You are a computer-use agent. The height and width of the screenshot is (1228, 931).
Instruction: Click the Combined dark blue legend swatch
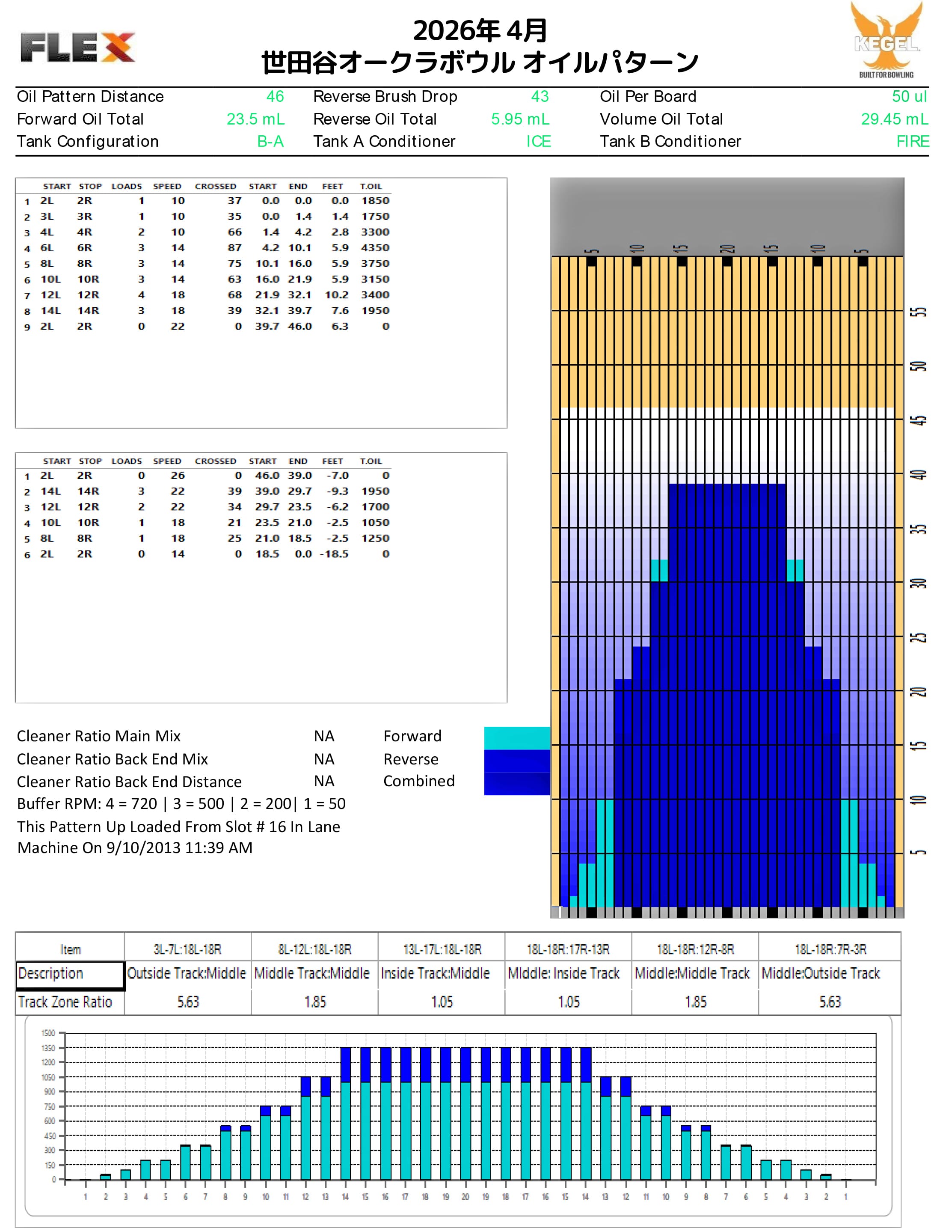point(516,783)
